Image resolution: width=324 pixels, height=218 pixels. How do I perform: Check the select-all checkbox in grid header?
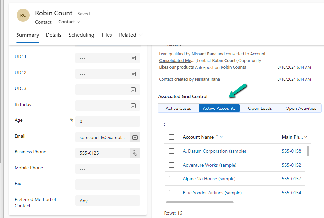click(172, 137)
